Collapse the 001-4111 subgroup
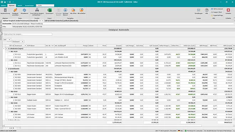The height and width of the screenshot is (132, 235). 9,60
